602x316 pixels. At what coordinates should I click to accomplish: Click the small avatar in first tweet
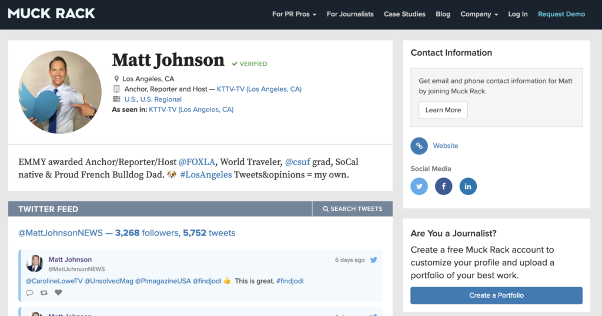point(35,264)
